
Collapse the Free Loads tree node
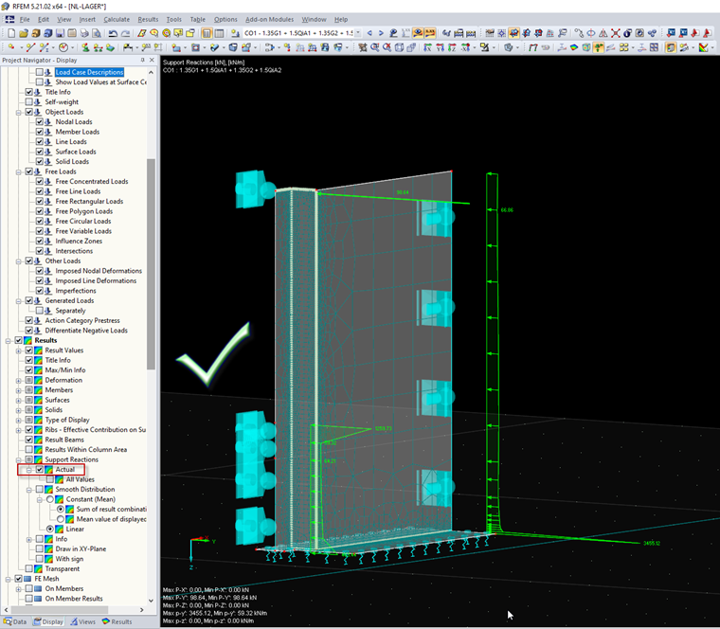coord(18,171)
